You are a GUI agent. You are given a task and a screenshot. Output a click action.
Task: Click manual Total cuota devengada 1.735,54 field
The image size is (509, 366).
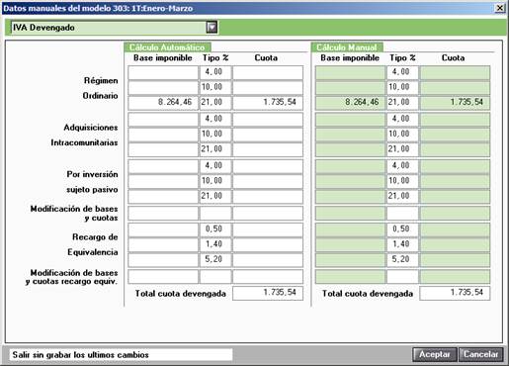[x=455, y=293]
